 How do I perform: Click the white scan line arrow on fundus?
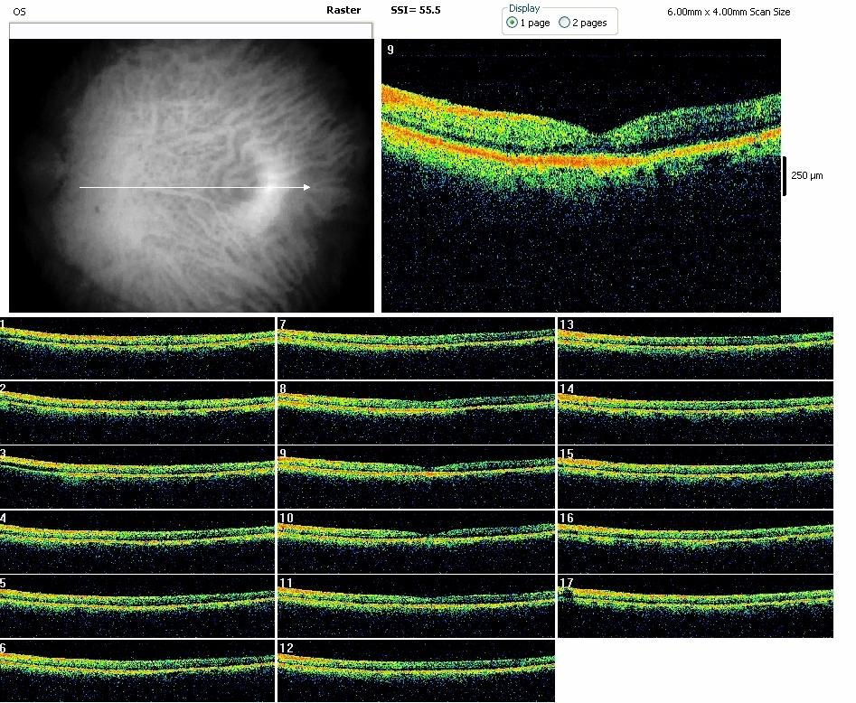click(x=194, y=188)
